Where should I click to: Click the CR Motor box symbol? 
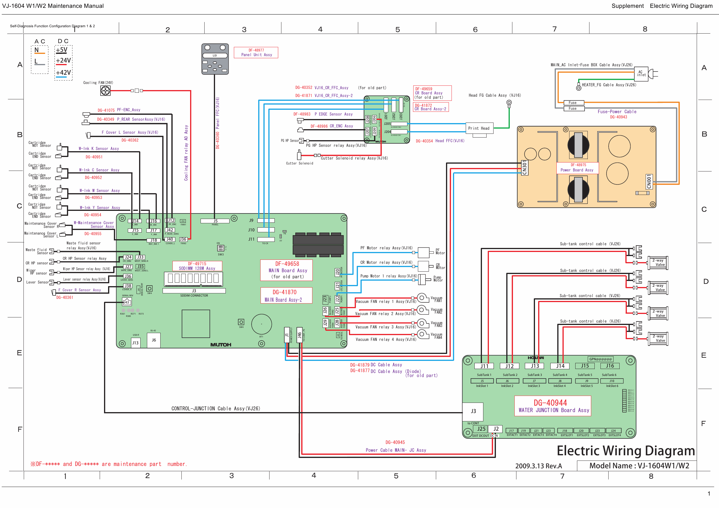(423, 266)
